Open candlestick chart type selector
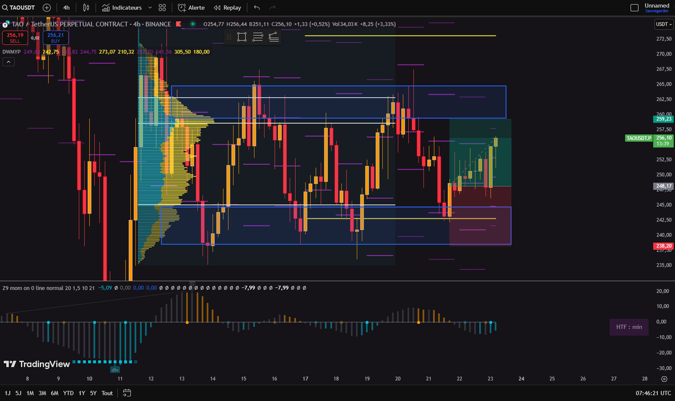Screen dimensions: 675x401 [86, 8]
